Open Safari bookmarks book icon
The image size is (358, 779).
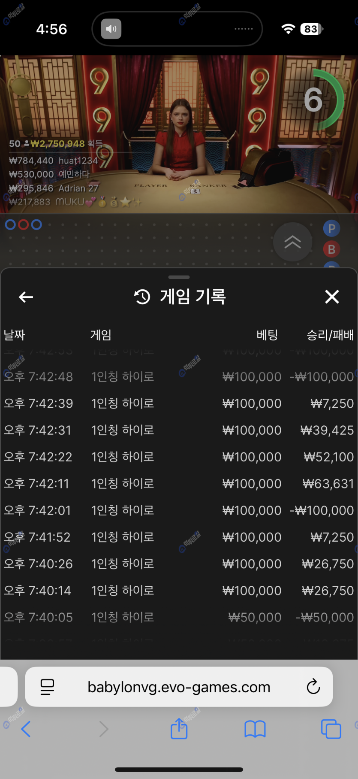(255, 729)
